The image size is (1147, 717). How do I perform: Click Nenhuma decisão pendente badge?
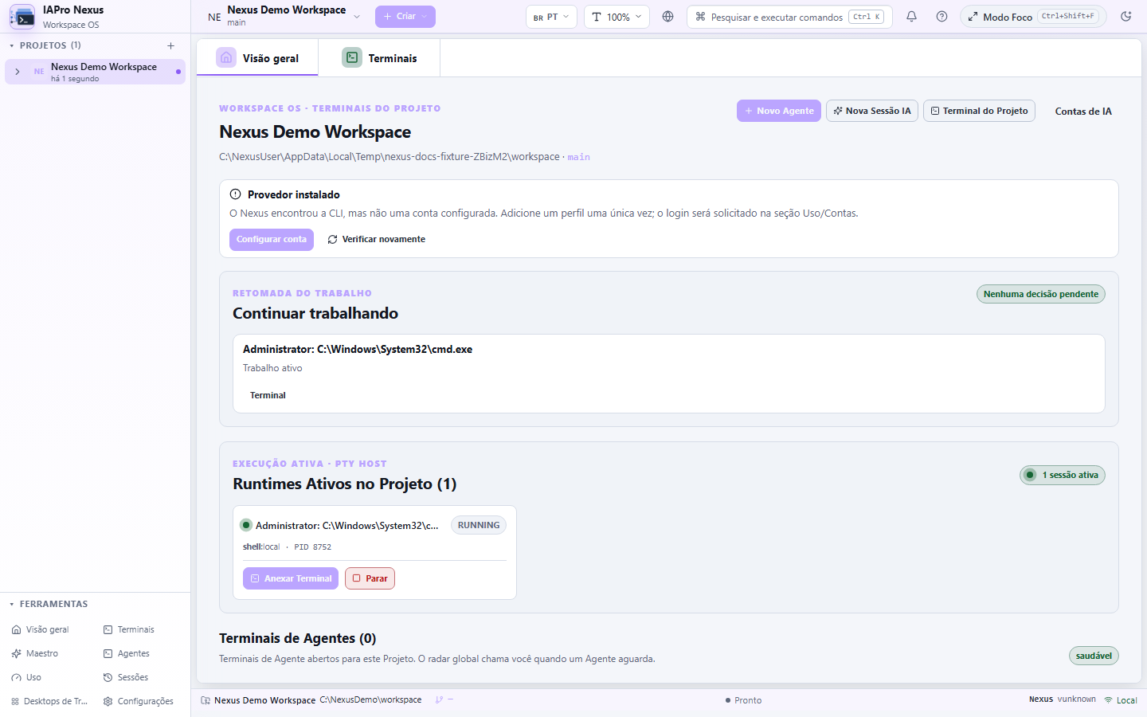pos(1041,294)
